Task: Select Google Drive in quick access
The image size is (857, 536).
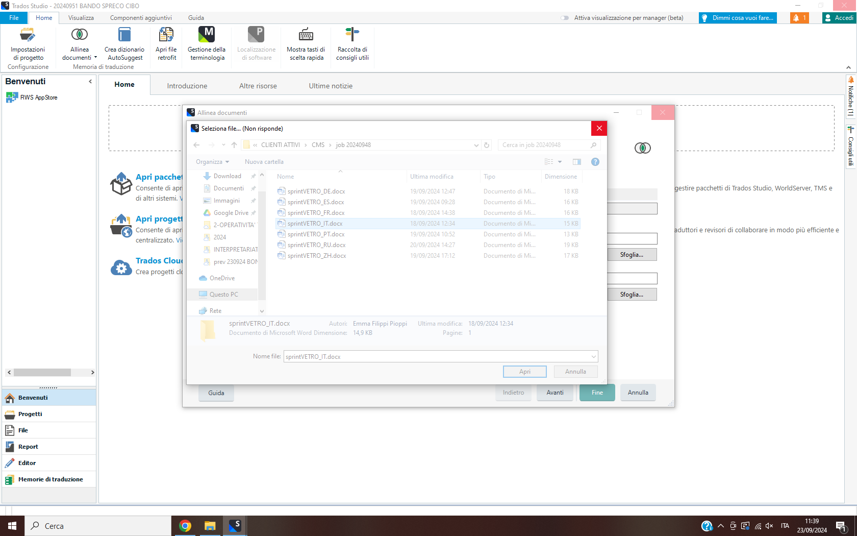Action: 231,213
